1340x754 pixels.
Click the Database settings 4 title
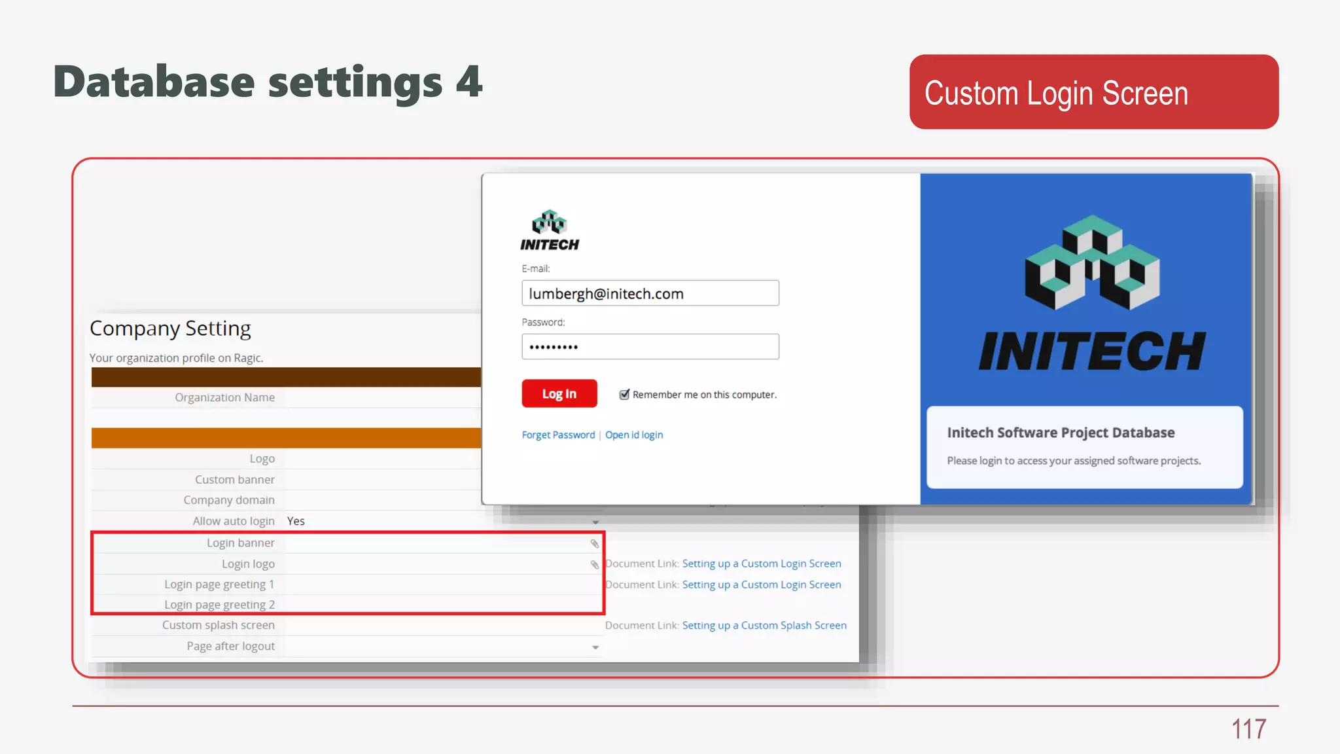coord(268,83)
